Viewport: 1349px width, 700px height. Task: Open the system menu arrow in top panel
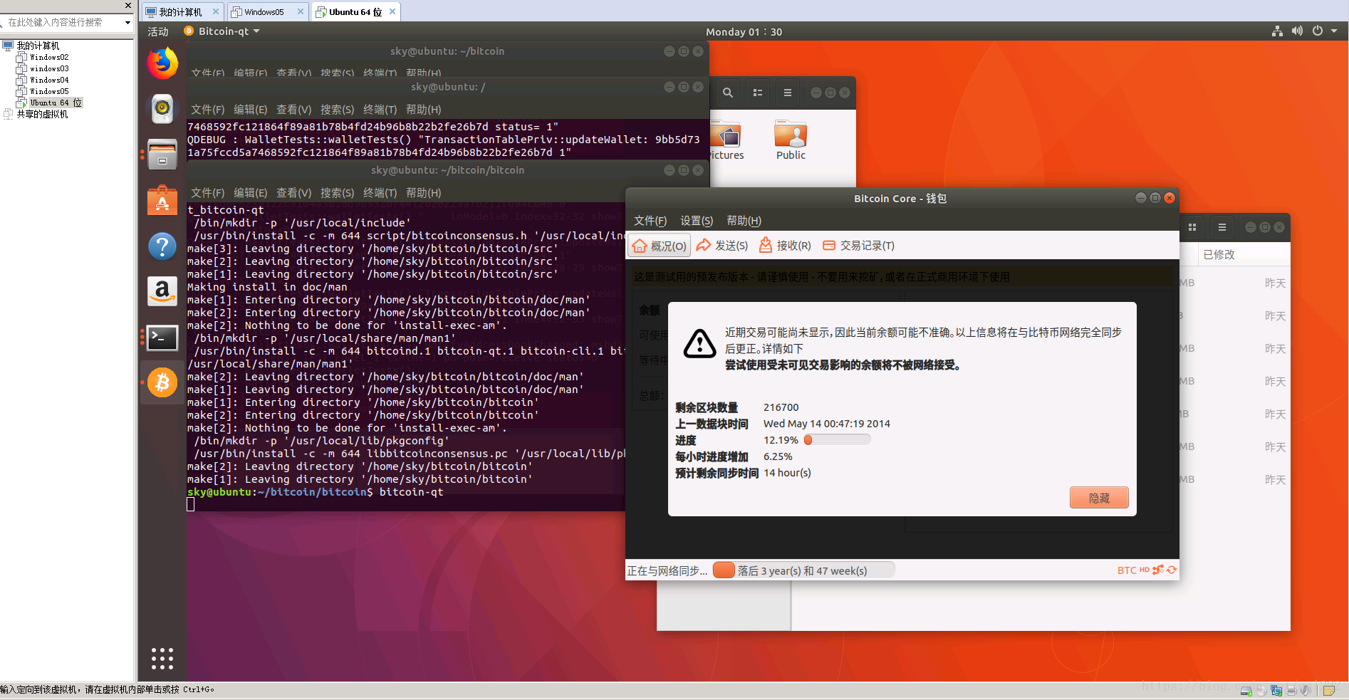pyautogui.click(x=1334, y=31)
